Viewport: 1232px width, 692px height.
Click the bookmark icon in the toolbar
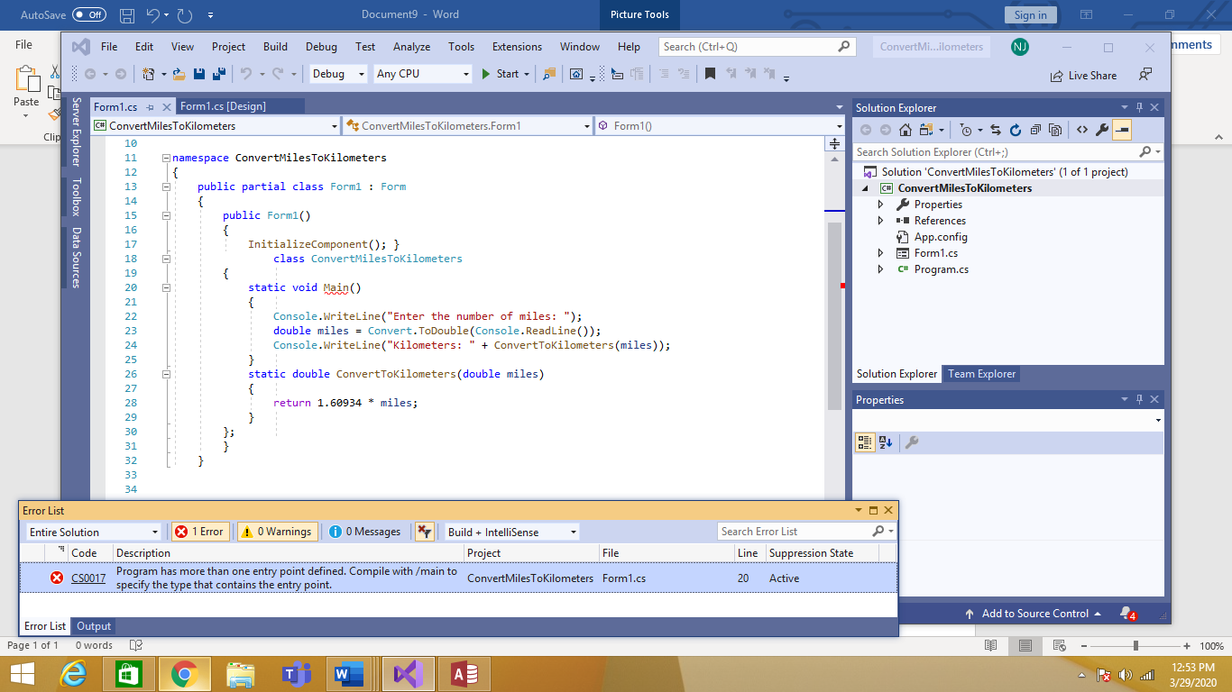[x=711, y=74]
